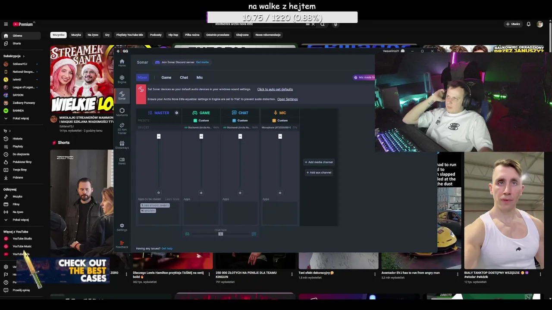Open Giveaways in the GG sidebar
552x310 pixels.
pos(122,145)
